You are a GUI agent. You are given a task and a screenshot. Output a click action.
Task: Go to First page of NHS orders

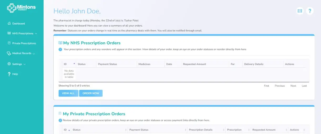[x=267, y=86]
